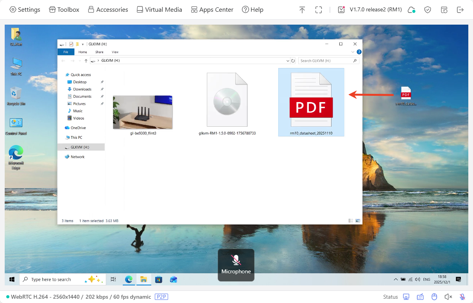This screenshot has height=303, width=473.
Task: Click the monitor status icon
Action: point(406,297)
